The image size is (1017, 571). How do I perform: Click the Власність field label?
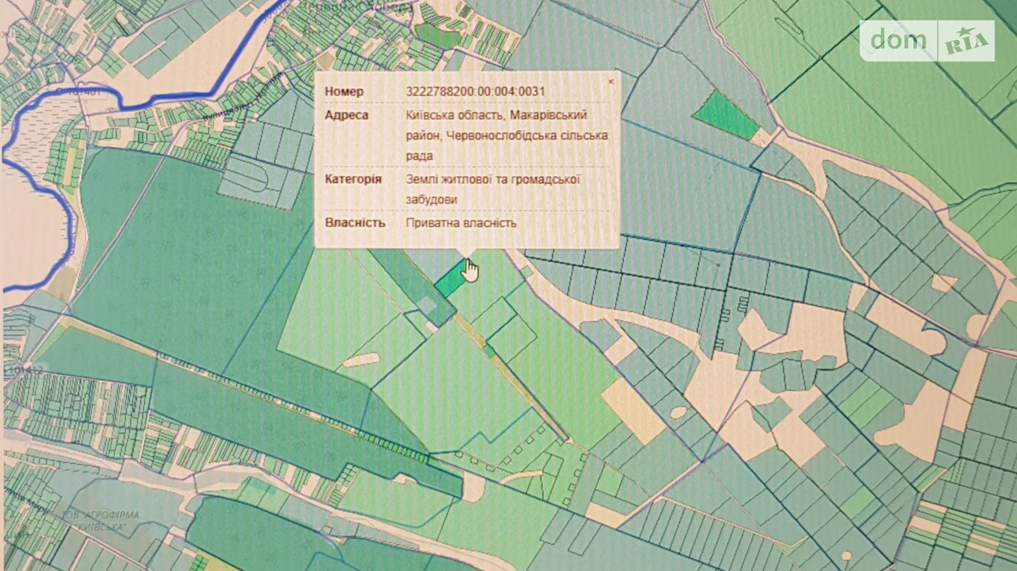[355, 223]
